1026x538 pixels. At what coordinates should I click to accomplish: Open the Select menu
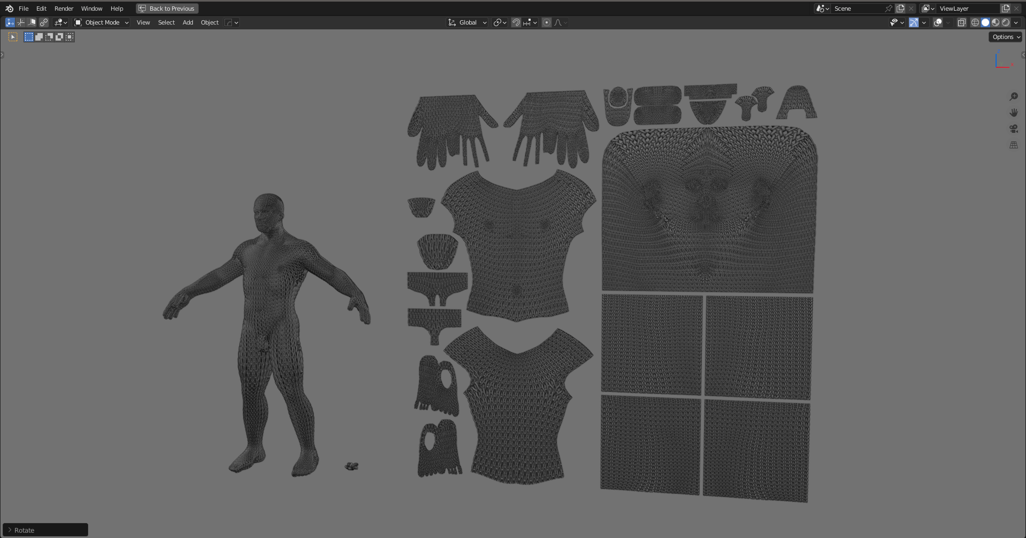[x=166, y=22]
